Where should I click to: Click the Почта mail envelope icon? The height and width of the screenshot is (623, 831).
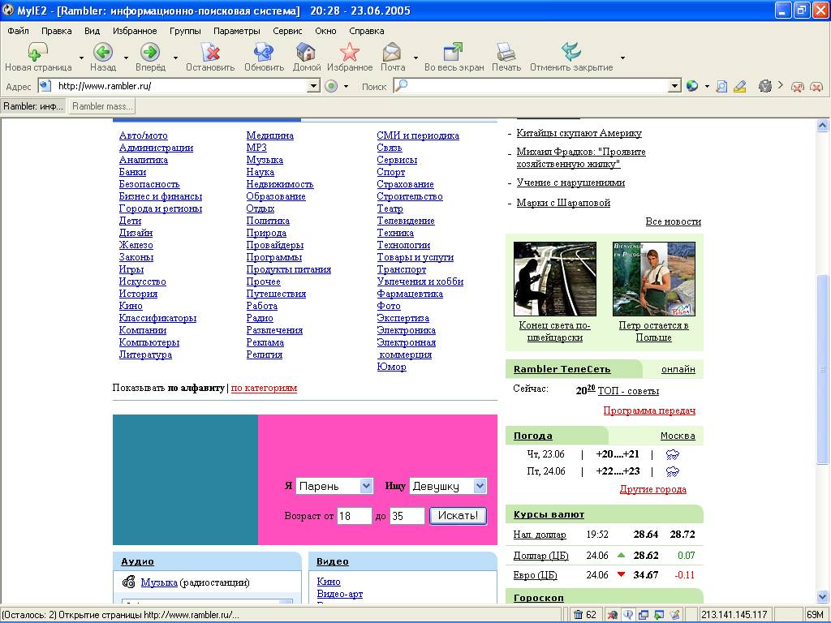tap(392, 53)
